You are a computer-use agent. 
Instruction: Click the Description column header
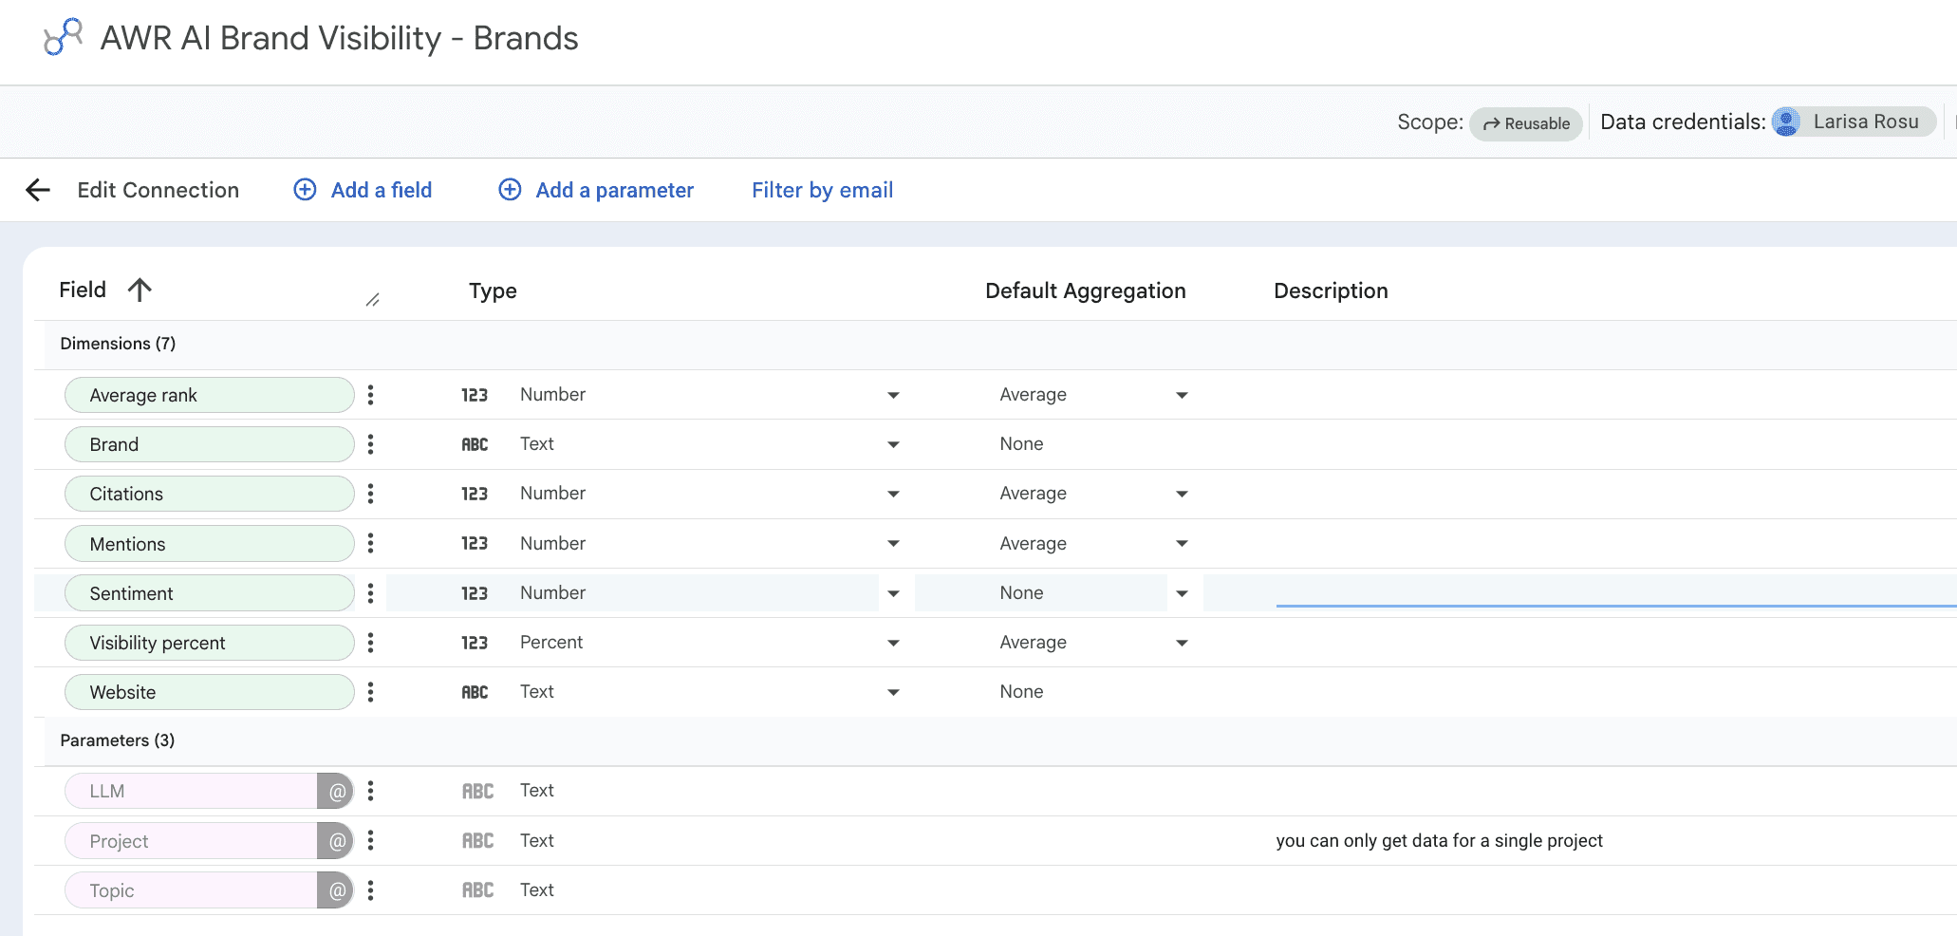[x=1331, y=290]
